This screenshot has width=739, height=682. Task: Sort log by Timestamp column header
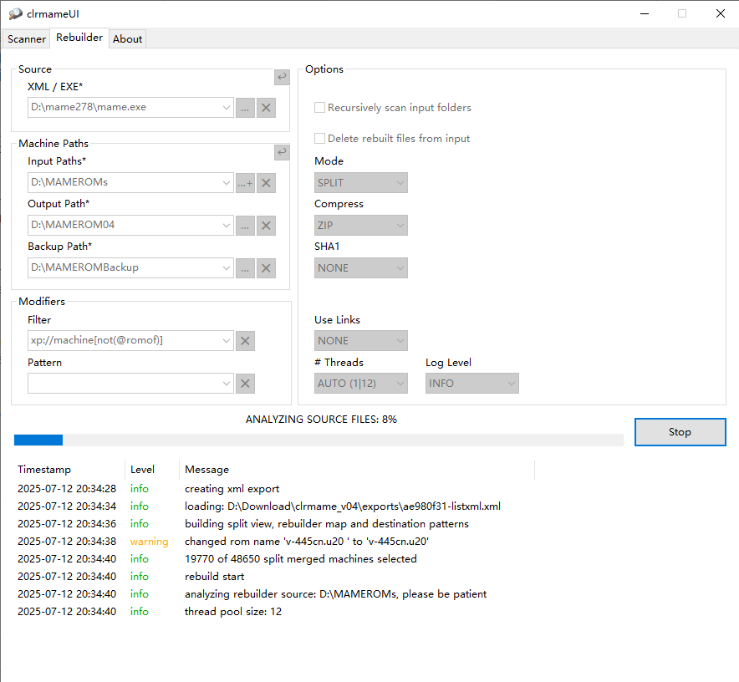pos(71,470)
